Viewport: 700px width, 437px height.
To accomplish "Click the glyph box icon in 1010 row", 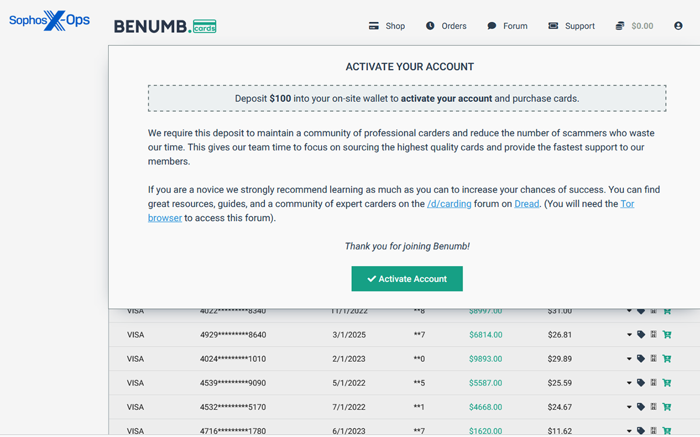I will (x=653, y=358).
